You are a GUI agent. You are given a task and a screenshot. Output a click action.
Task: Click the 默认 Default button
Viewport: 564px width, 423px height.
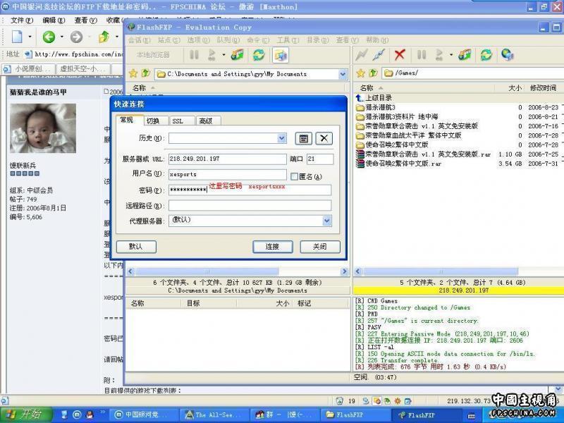tap(136, 247)
